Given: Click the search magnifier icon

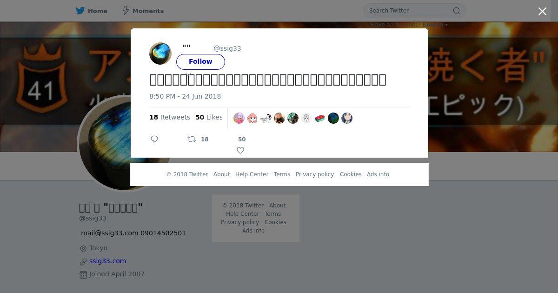Looking at the screenshot, I should (457, 11).
